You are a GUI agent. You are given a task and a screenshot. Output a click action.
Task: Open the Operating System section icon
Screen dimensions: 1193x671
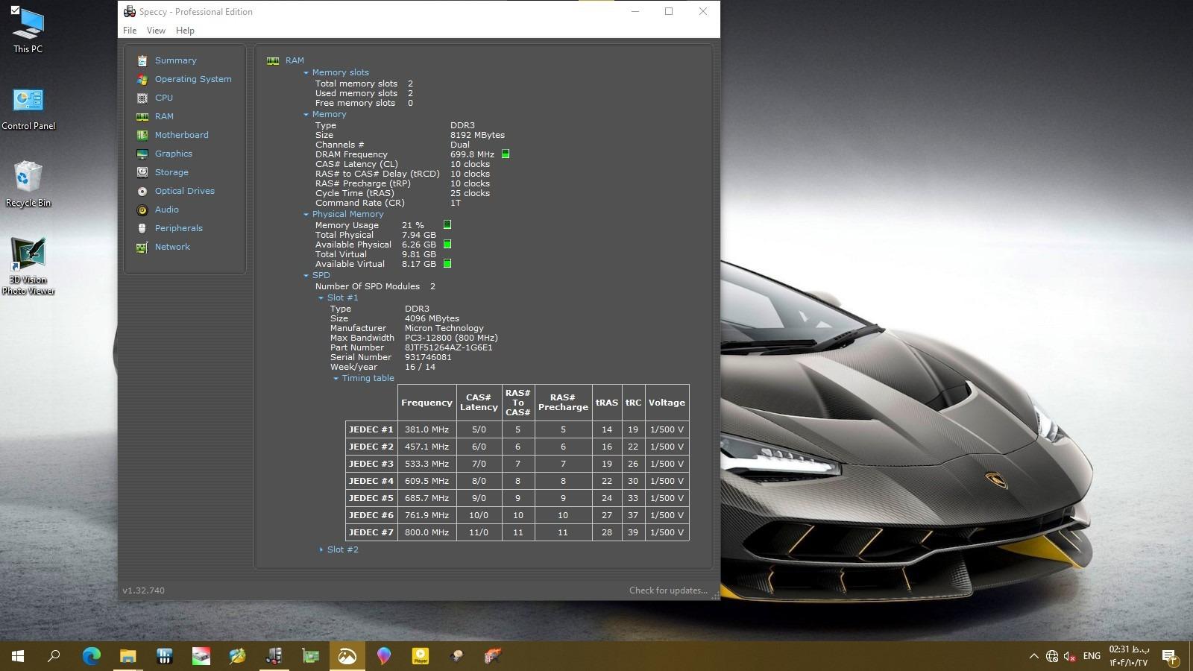pyautogui.click(x=142, y=79)
